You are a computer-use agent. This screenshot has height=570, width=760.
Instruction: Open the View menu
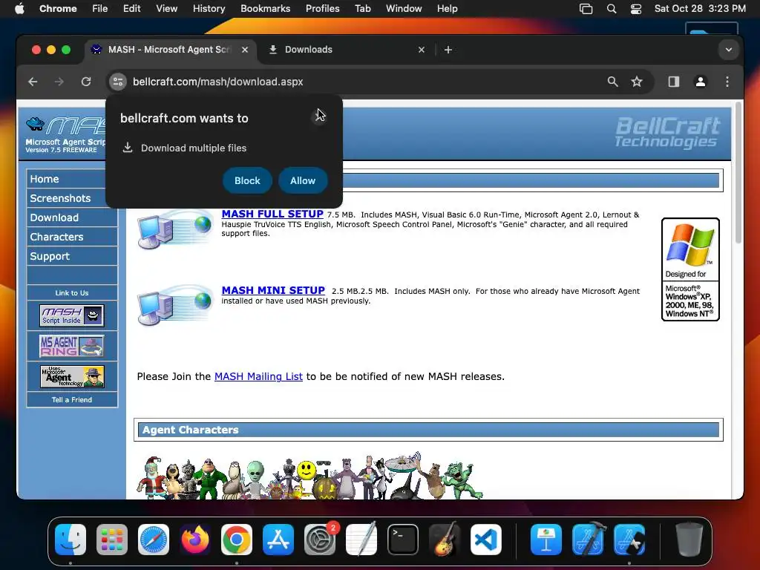click(x=167, y=9)
